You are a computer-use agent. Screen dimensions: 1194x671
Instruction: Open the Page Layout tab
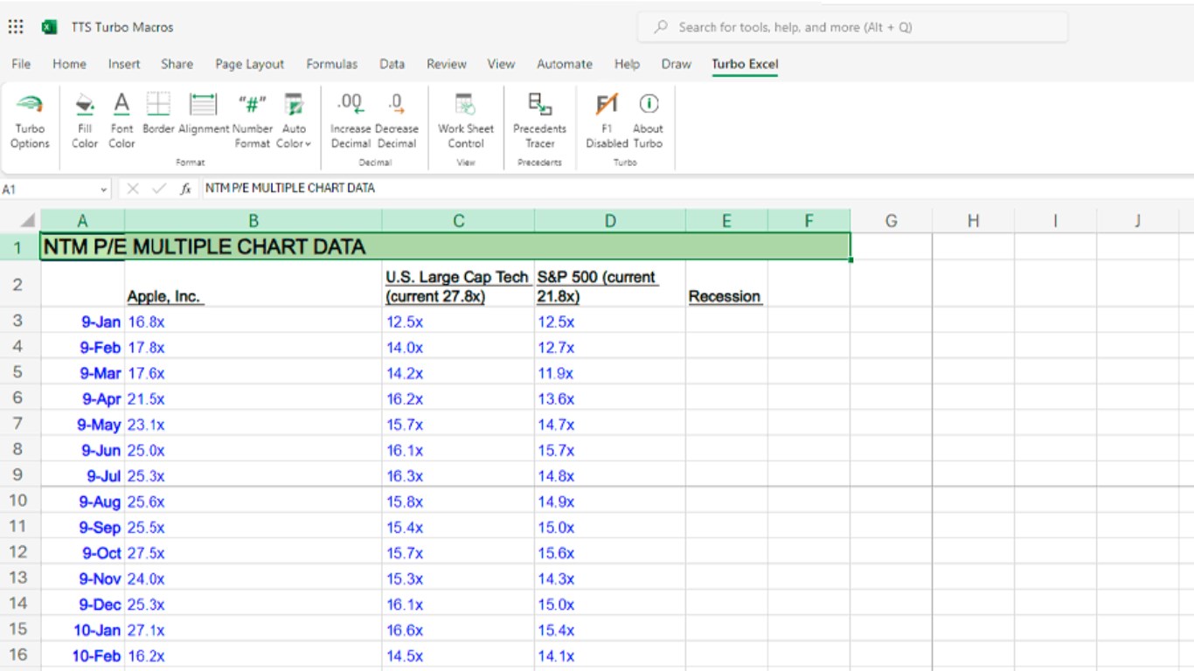pyautogui.click(x=249, y=64)
